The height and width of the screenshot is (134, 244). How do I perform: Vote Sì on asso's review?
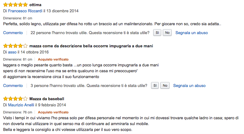pyautogui.click(x=155, y=85)
